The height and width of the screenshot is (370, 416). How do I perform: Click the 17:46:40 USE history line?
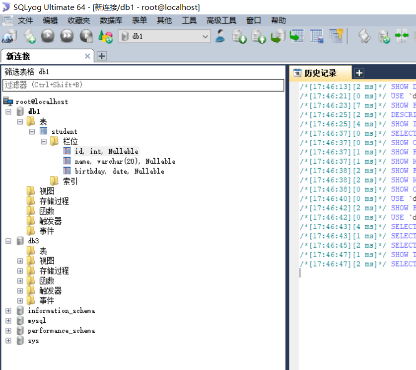pyautogui.click(x=357, y=198)
